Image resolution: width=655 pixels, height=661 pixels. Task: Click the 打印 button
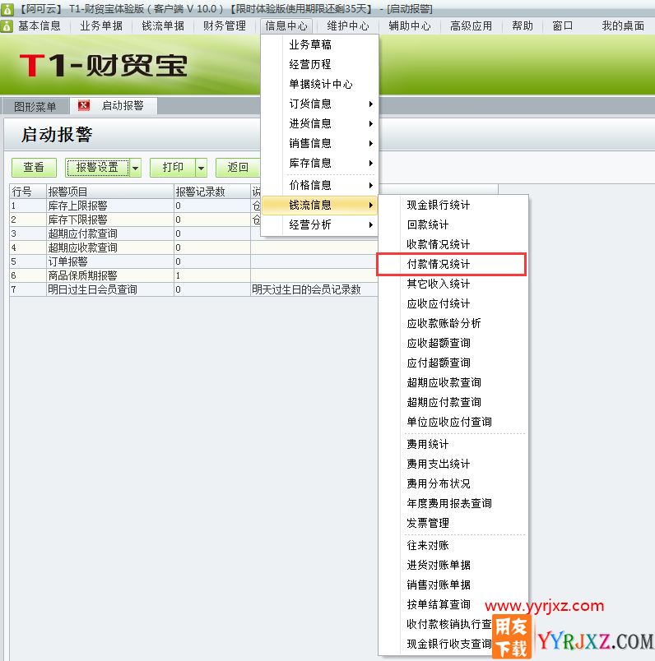[x=173, y=168]
